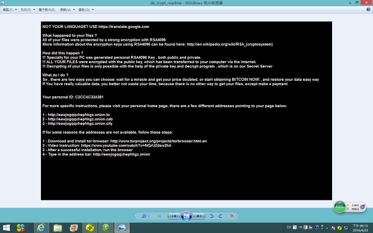Image resolution: width=373 pixels, height=233 pixels.
Task: Start the slideshow with center button
Action: (187, 216)
